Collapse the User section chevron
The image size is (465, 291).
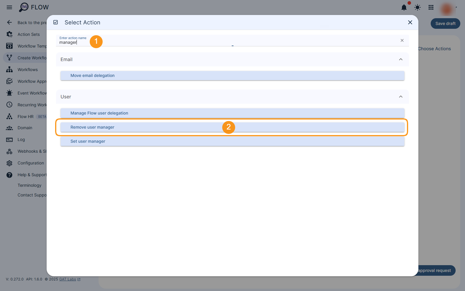(401, 97)
